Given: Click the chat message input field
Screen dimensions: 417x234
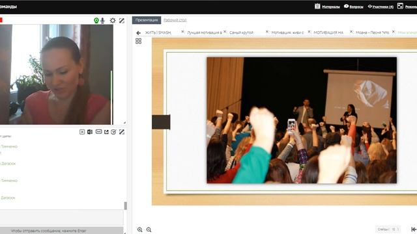Looking at the screenshot, I should [x=61, y=218].
